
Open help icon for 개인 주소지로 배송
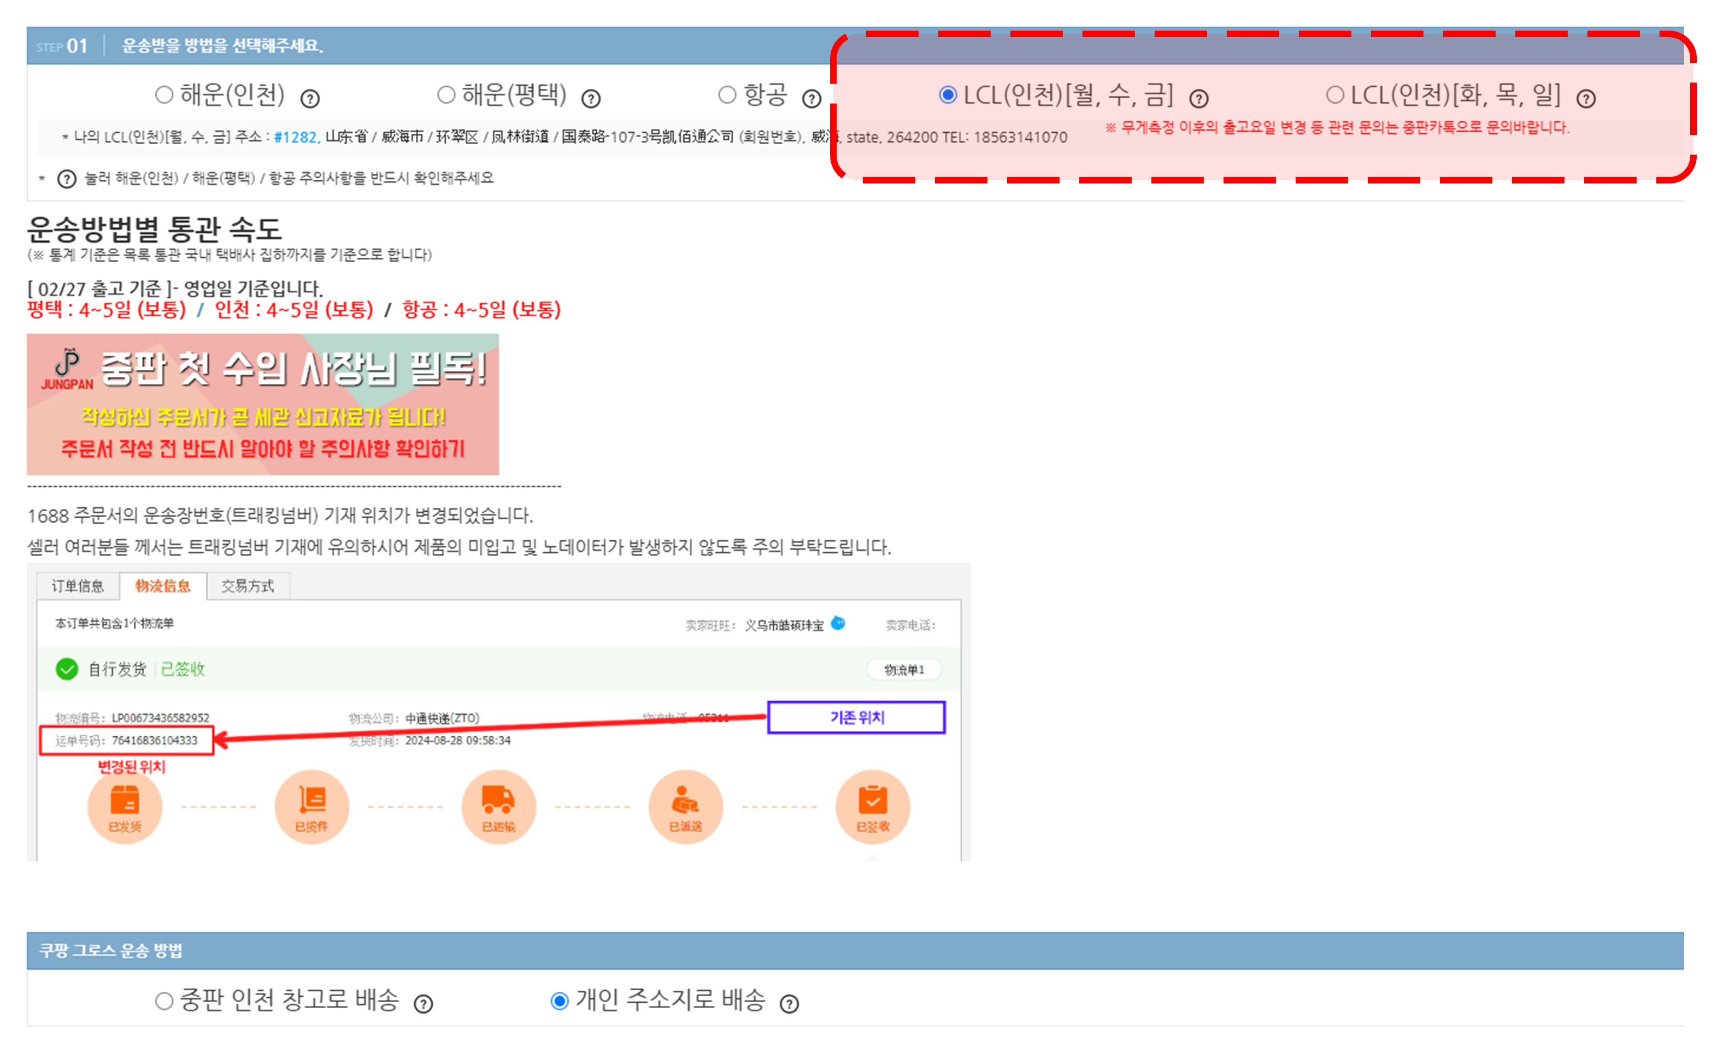coord(789,1004)
